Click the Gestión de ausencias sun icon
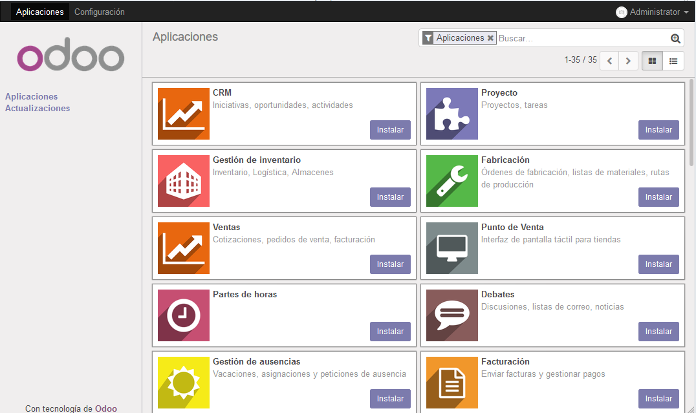Screen dimensions: 696x413 click(183, 383)
